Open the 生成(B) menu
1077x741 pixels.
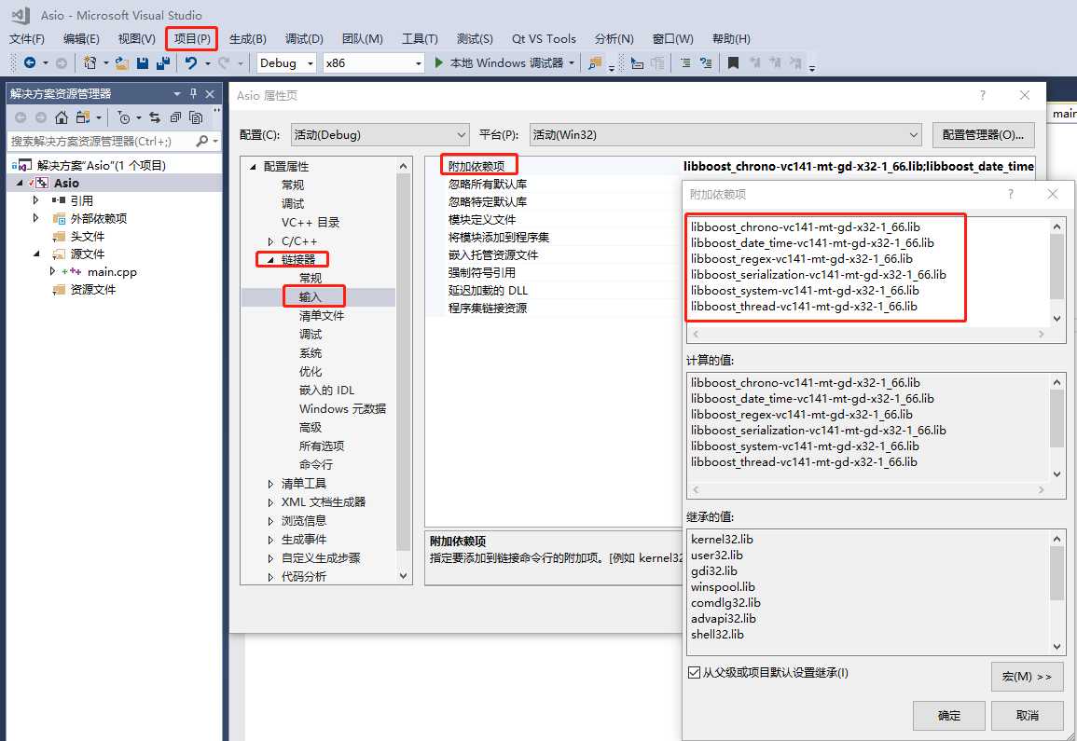(247, 38)
